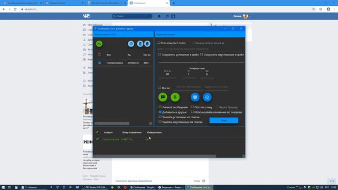Enable the 'Использовать вложения по очереди' checkbox
This screenshot has height=190, width=338.
coord(192,112)
